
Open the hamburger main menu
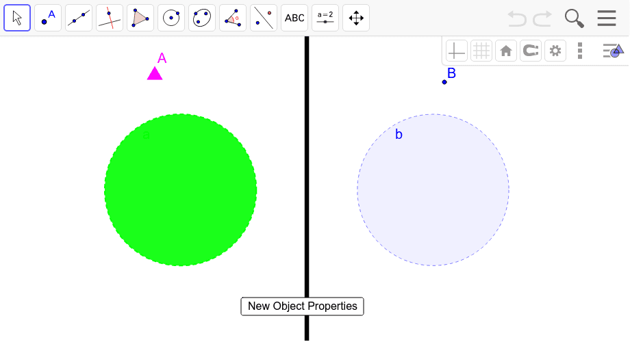coord(607,18)
